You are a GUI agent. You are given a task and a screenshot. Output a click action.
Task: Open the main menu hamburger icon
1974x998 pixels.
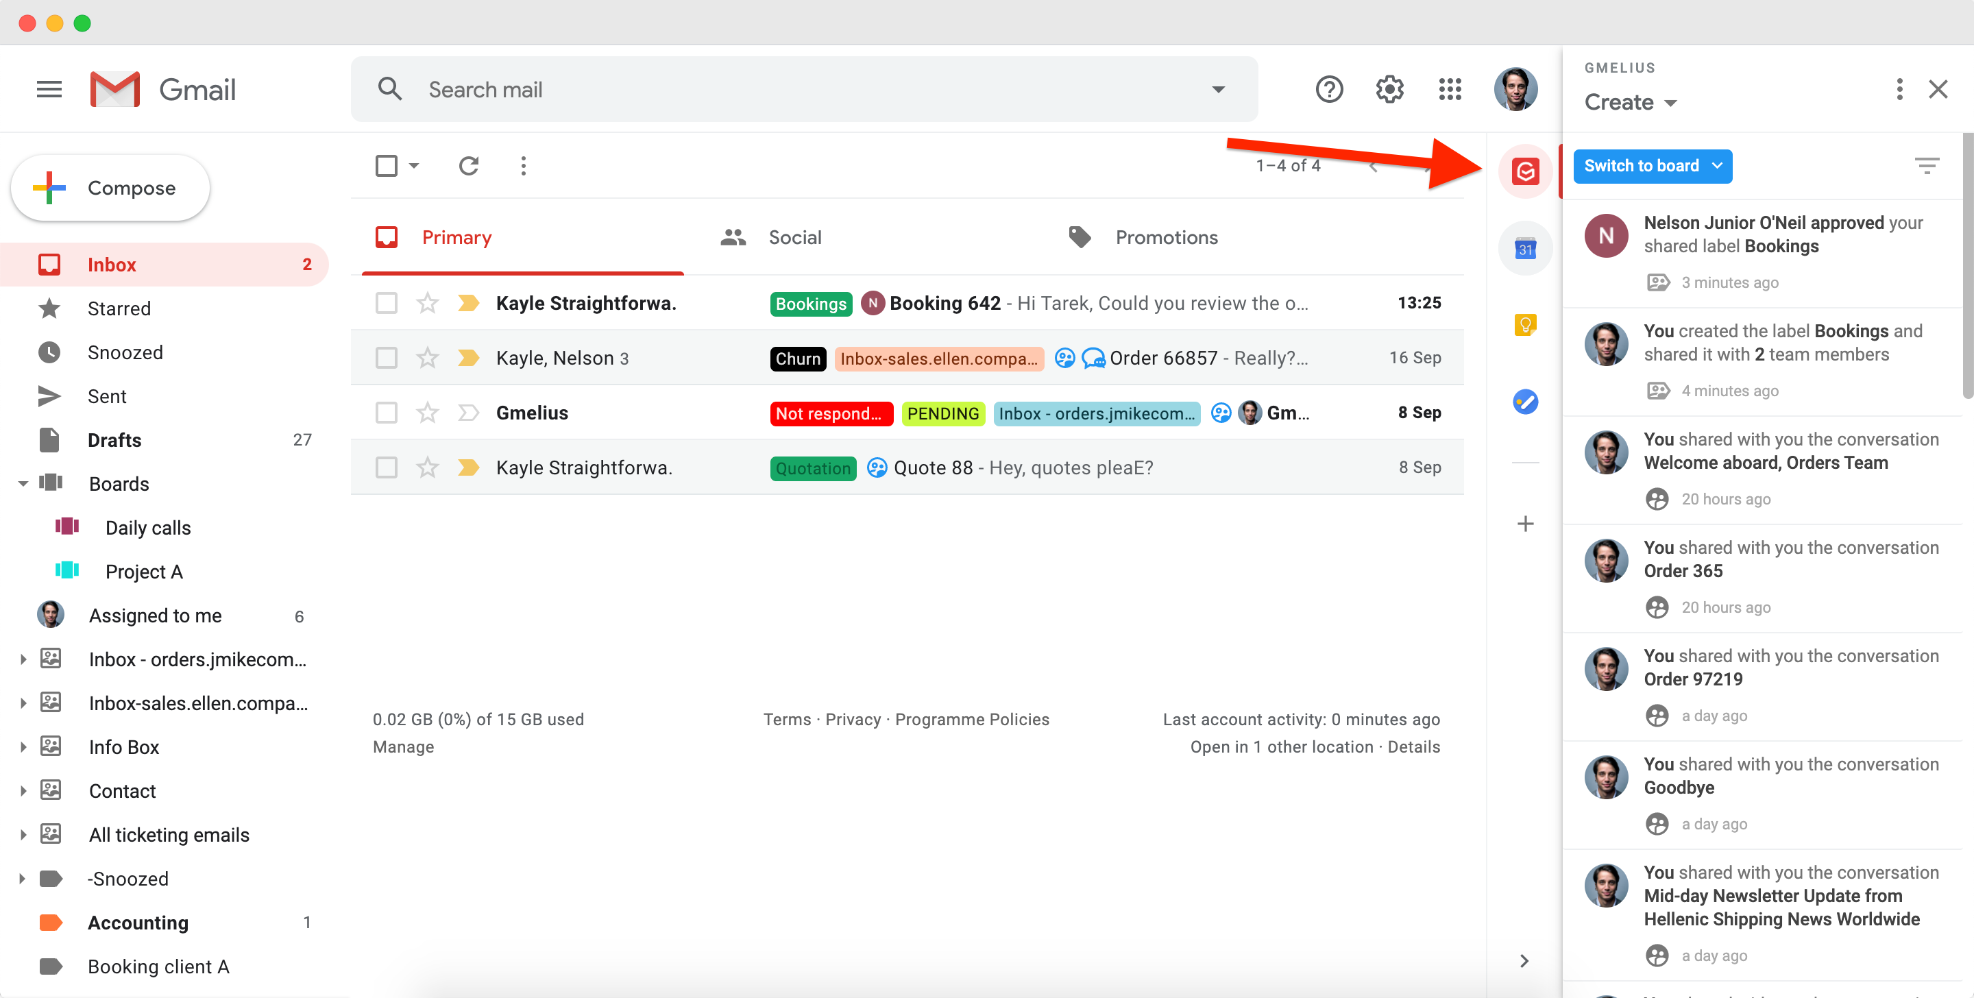49,90
